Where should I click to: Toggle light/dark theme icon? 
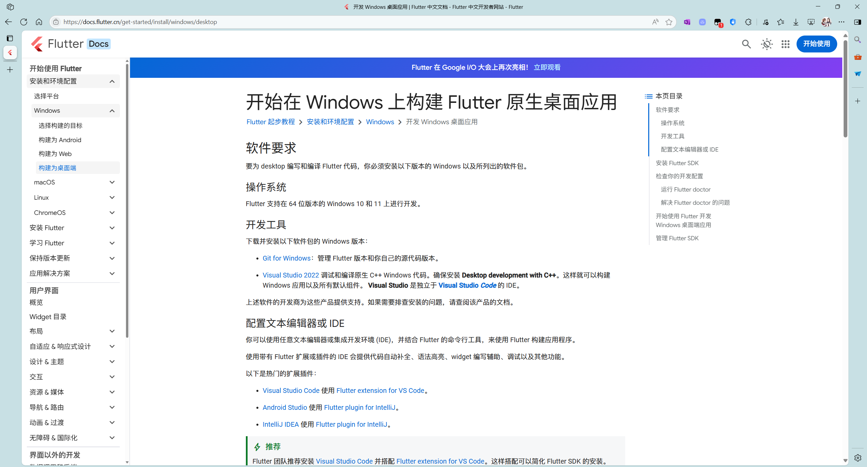tap(767, 44)
